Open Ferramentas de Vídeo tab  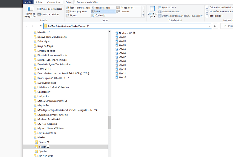point(87,2)
